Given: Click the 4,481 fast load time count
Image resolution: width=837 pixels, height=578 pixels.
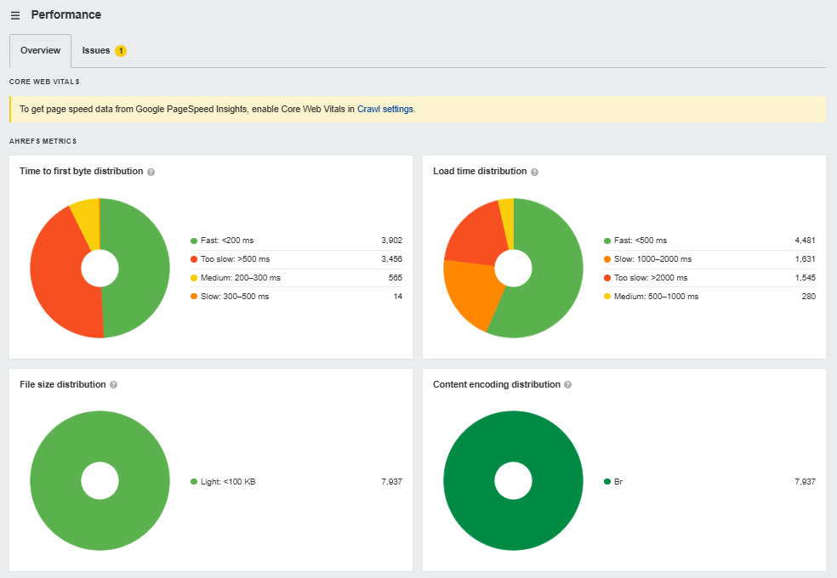Looking at the screenshot, I should click(x=805, y=241).
